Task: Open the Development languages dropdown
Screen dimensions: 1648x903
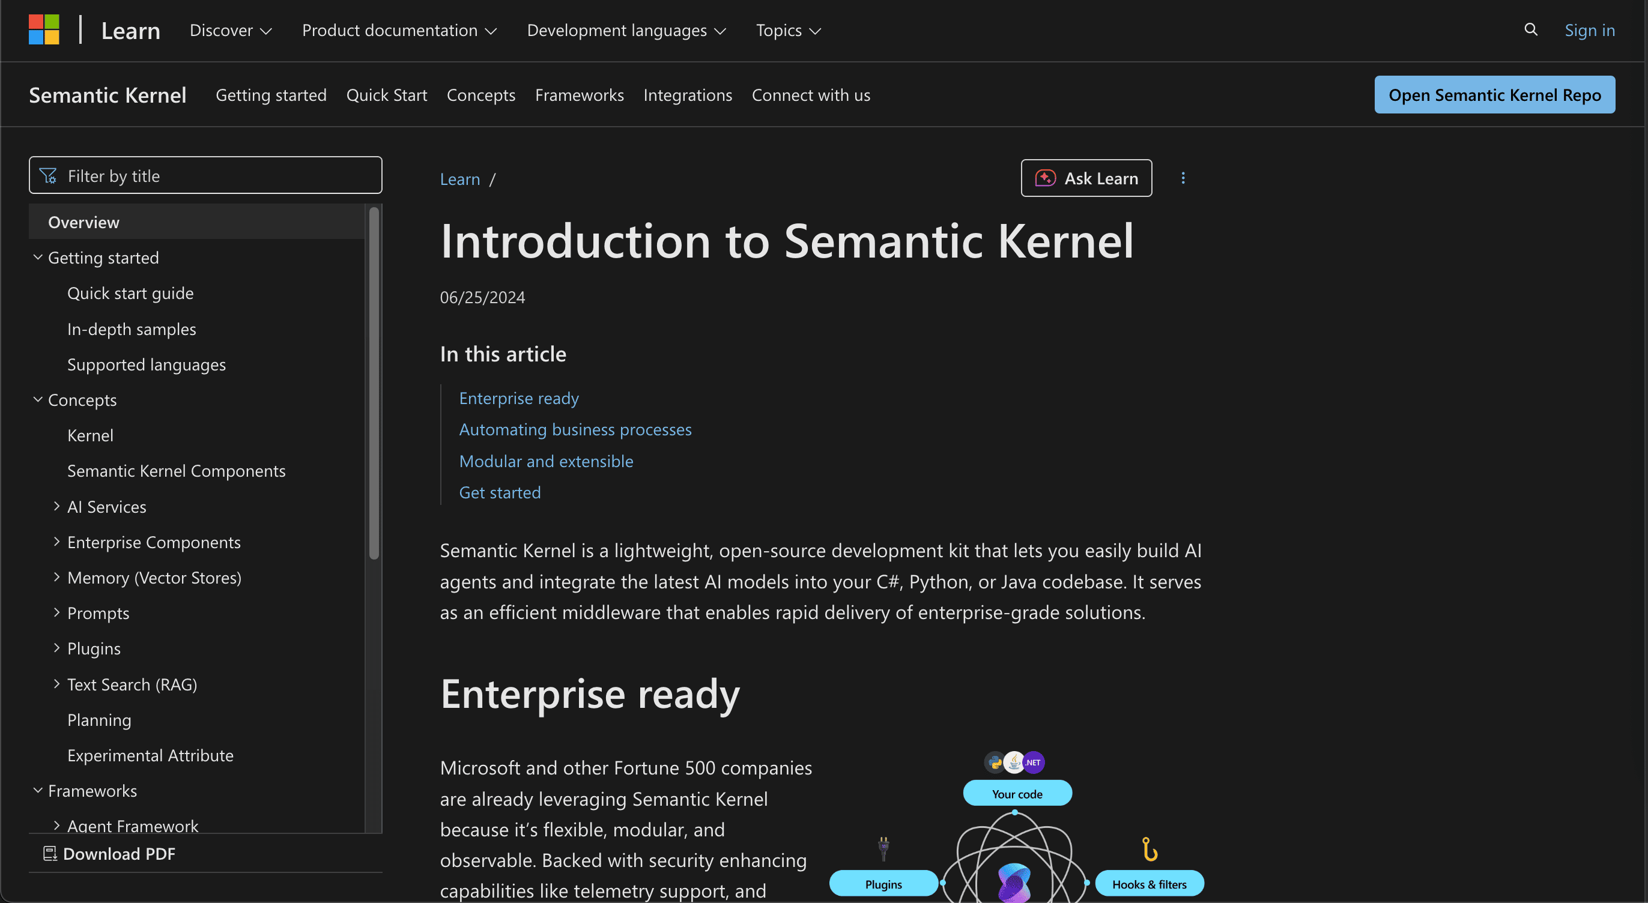Action: [626, 30]
